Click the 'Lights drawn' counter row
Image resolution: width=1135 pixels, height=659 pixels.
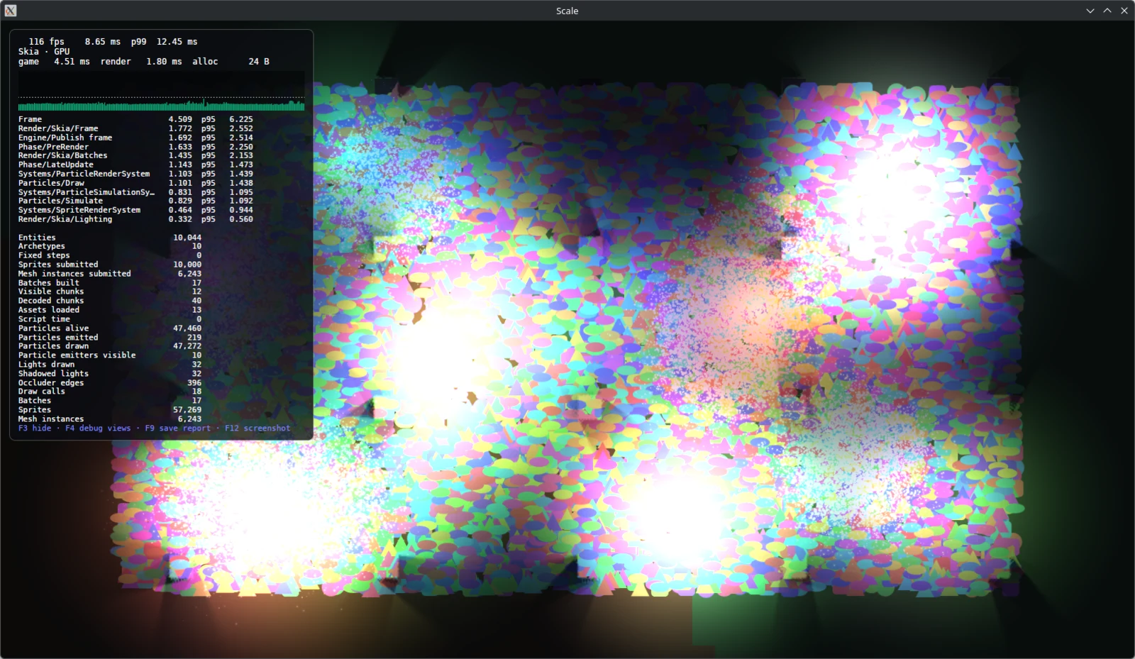[x=110, y=365]
